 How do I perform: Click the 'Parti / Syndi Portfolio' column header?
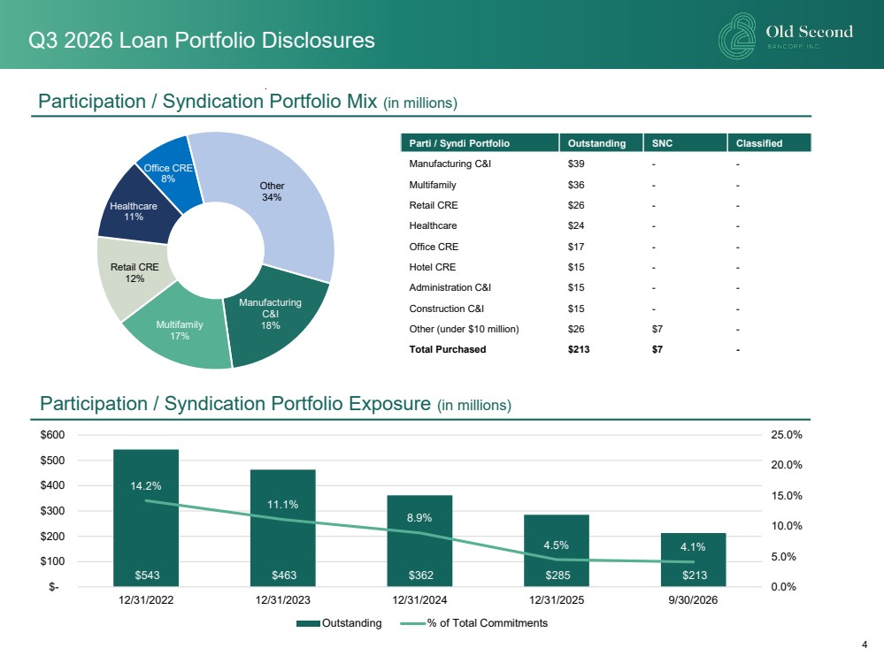[480, 143]
